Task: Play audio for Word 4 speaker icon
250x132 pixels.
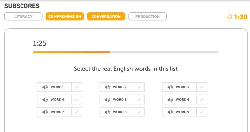Action: (x=45, y=100)
